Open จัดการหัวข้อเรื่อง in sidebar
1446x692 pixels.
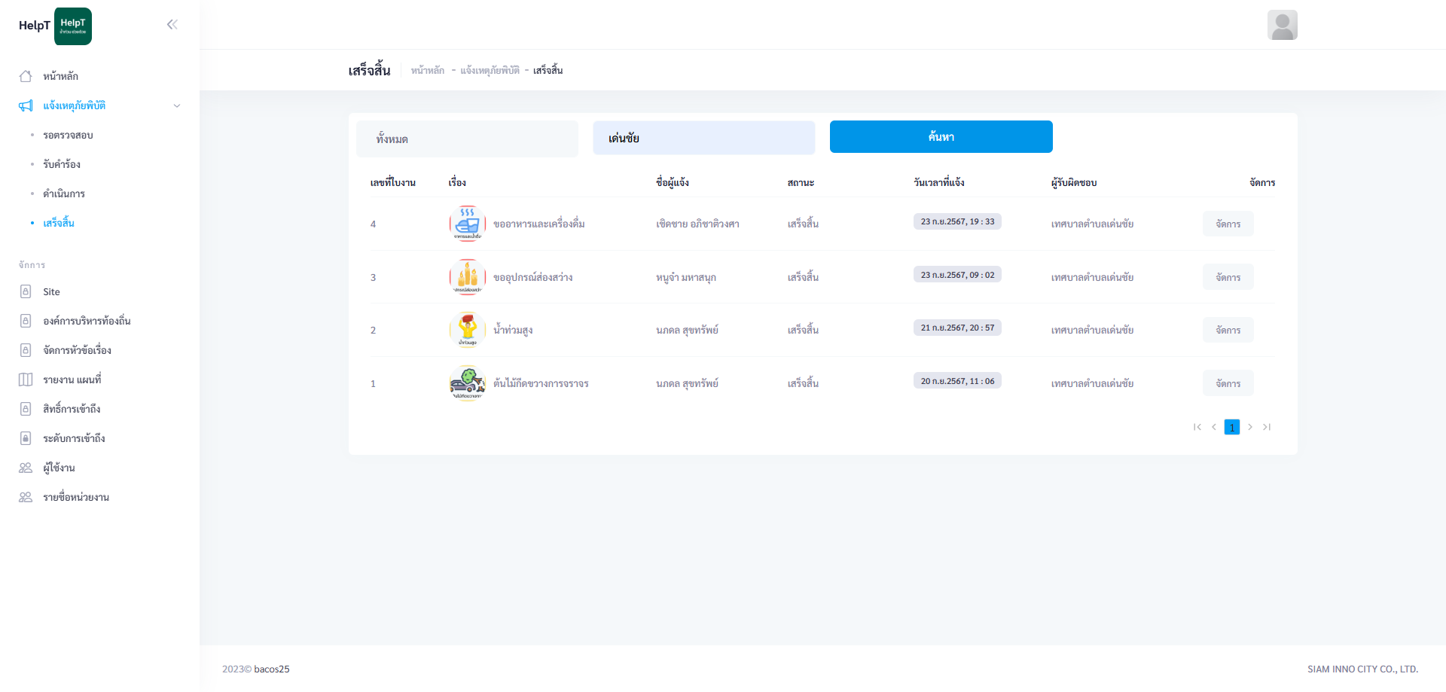pos(77,350)
